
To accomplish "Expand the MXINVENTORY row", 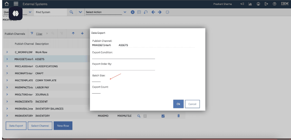I will [7, 115].
